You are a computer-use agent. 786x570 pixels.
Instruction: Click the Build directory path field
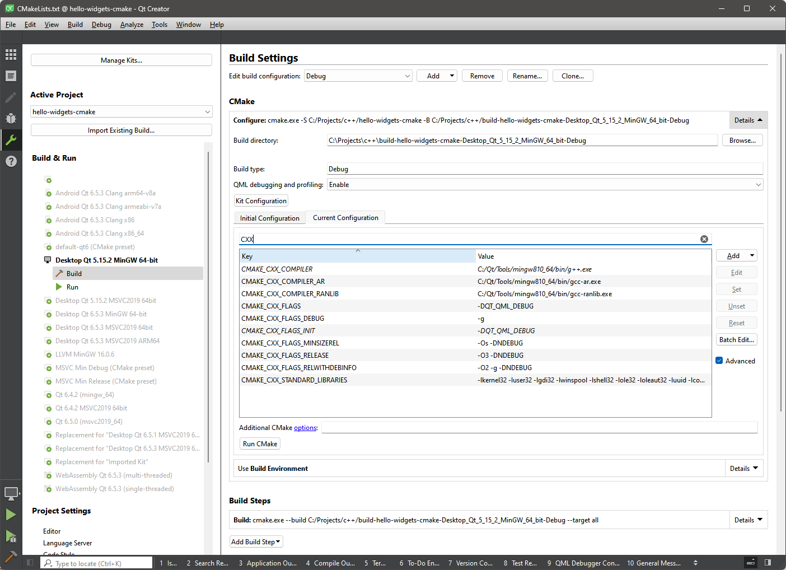coord(522,140)
